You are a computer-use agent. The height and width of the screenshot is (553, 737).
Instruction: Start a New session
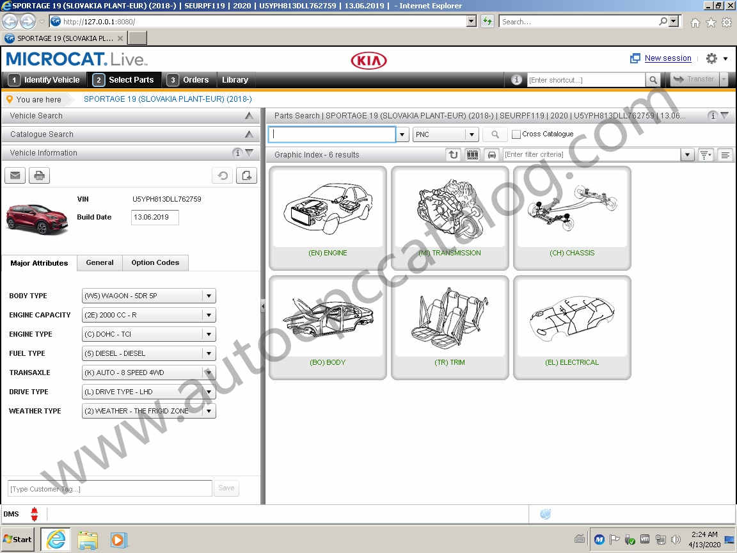pyautogui.click(x=667, y=58)
